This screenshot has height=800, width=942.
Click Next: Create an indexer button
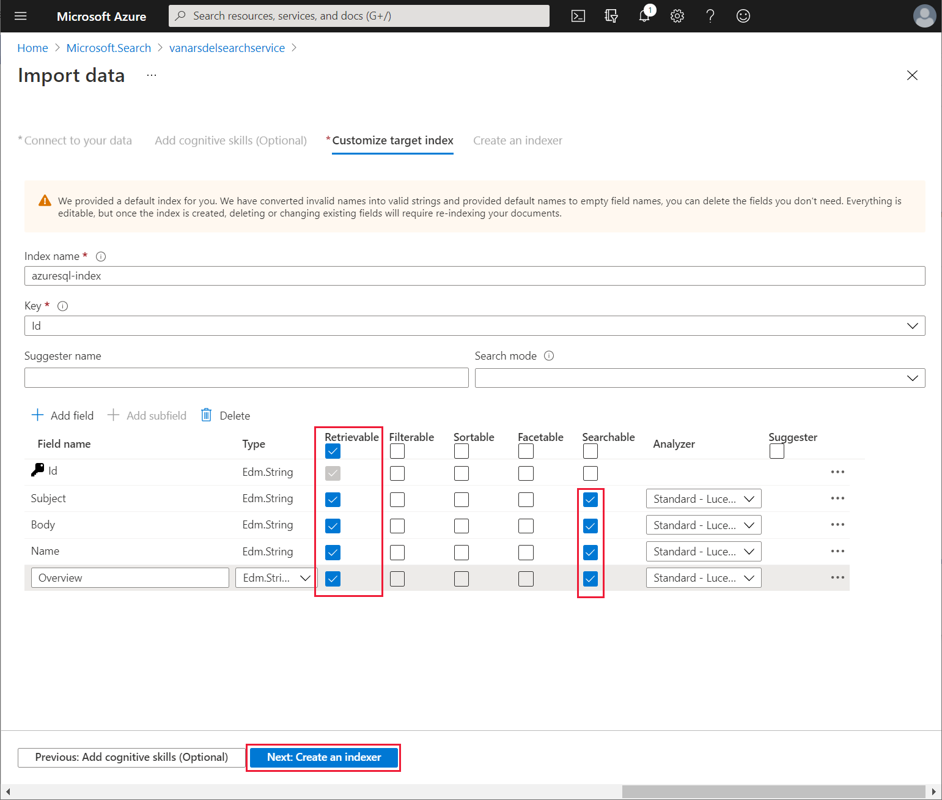tap(324, 757)
